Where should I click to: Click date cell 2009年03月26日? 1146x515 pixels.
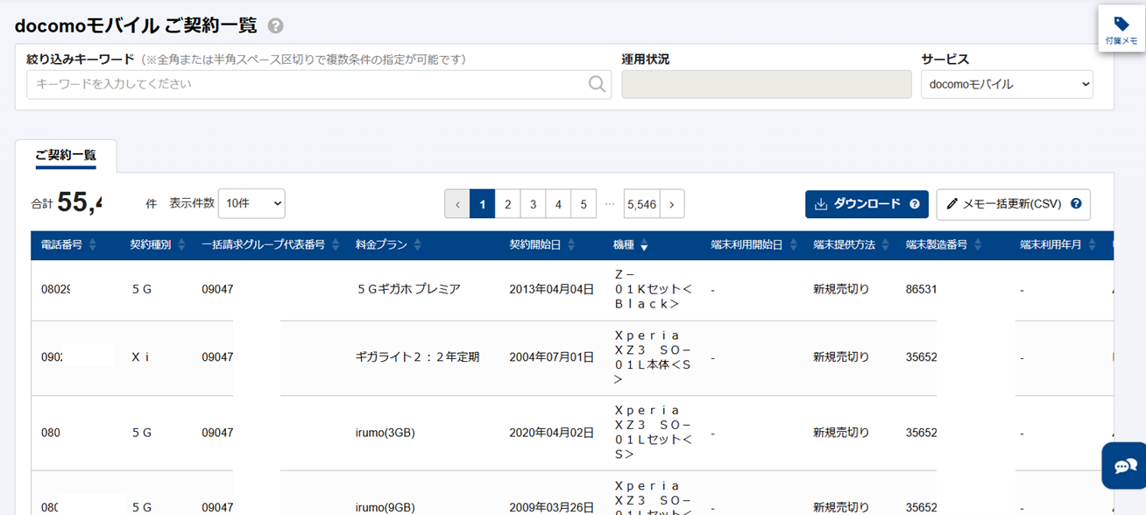[x=552, y=507]
